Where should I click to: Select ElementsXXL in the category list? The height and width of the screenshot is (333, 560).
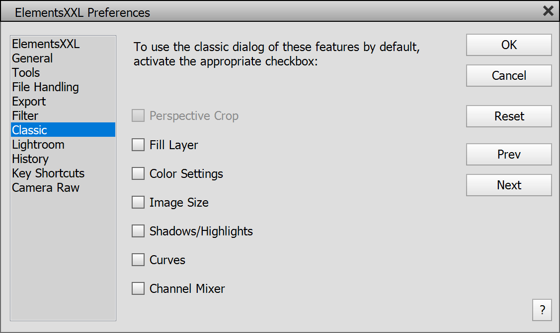pyautogui.click(x=46, y=44)
